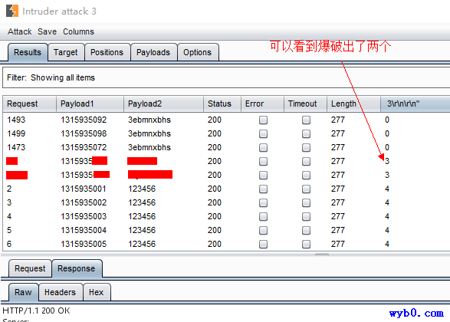Toggle Timeout checkbox for payload 1315935001 row
Image resolution: width=450 pixels, height=322 pixels.
(x=306, y=189)
